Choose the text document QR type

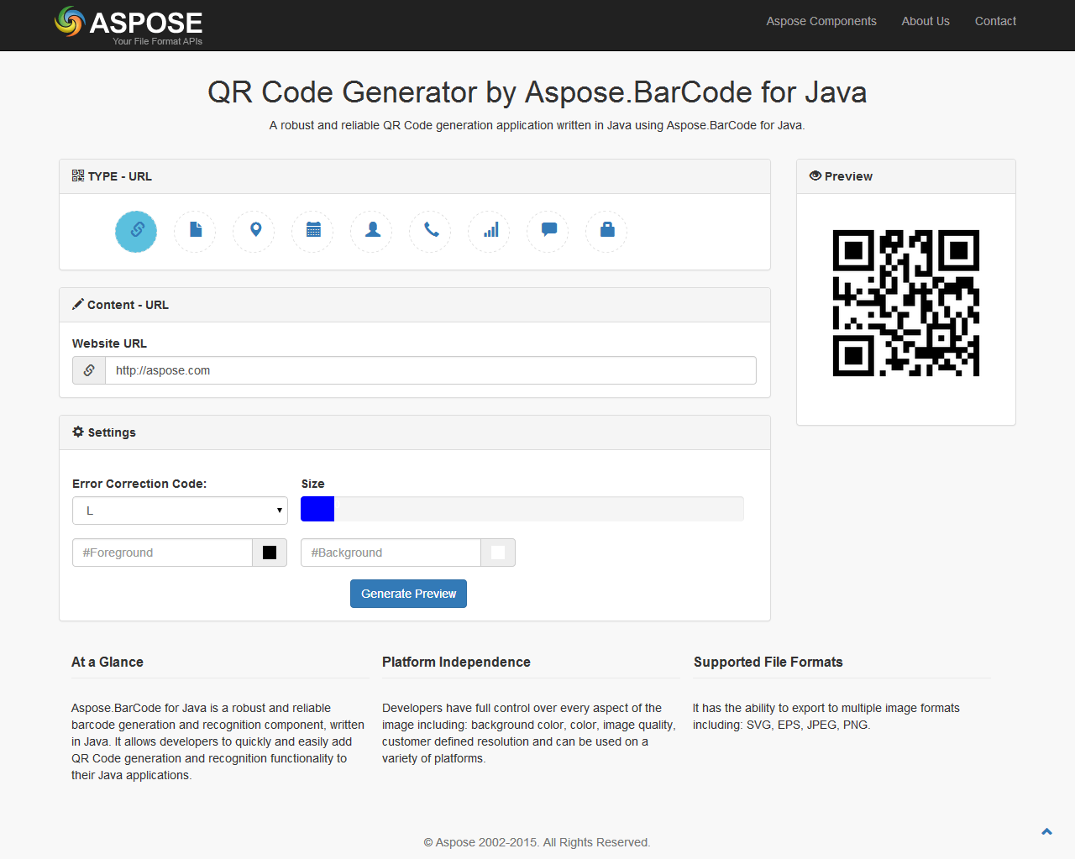click(195, 232)
